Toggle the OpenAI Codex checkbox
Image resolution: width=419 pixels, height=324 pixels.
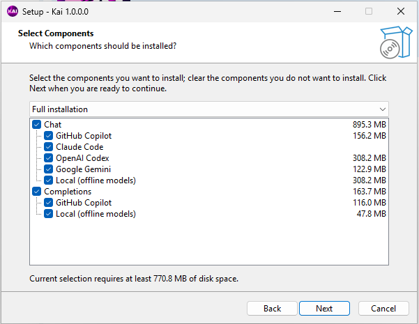(x=48, y=158)
